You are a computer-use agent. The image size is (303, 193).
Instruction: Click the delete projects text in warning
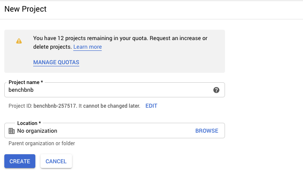53,47
